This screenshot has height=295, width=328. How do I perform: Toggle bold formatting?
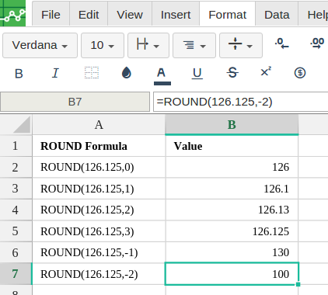pos(19,74)
